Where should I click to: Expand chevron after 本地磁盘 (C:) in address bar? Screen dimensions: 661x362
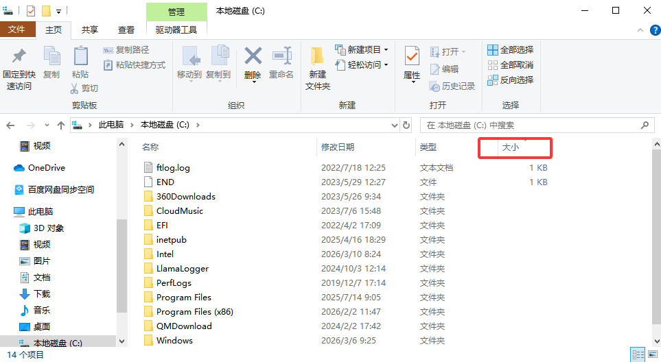tap(198, 125)
